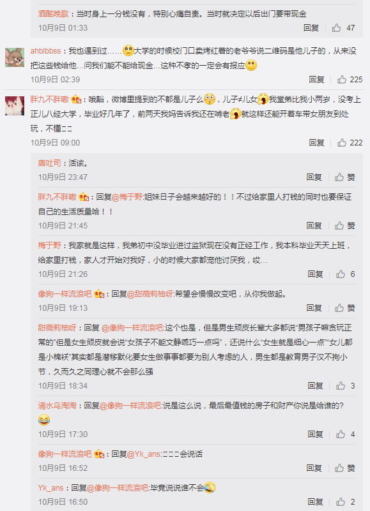Image resolution: width=370 pixels, height=511 pixels.
Task: Like Yk_ans's reply with 2 likes
Action: pyautogui.click(x=341, y=501)
